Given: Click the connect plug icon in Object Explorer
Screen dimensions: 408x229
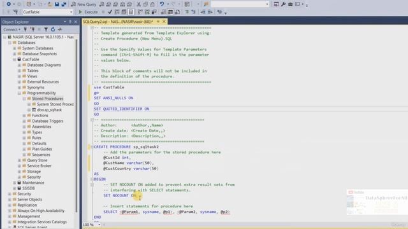Looking at the screenshot, I should coord(25,30).
